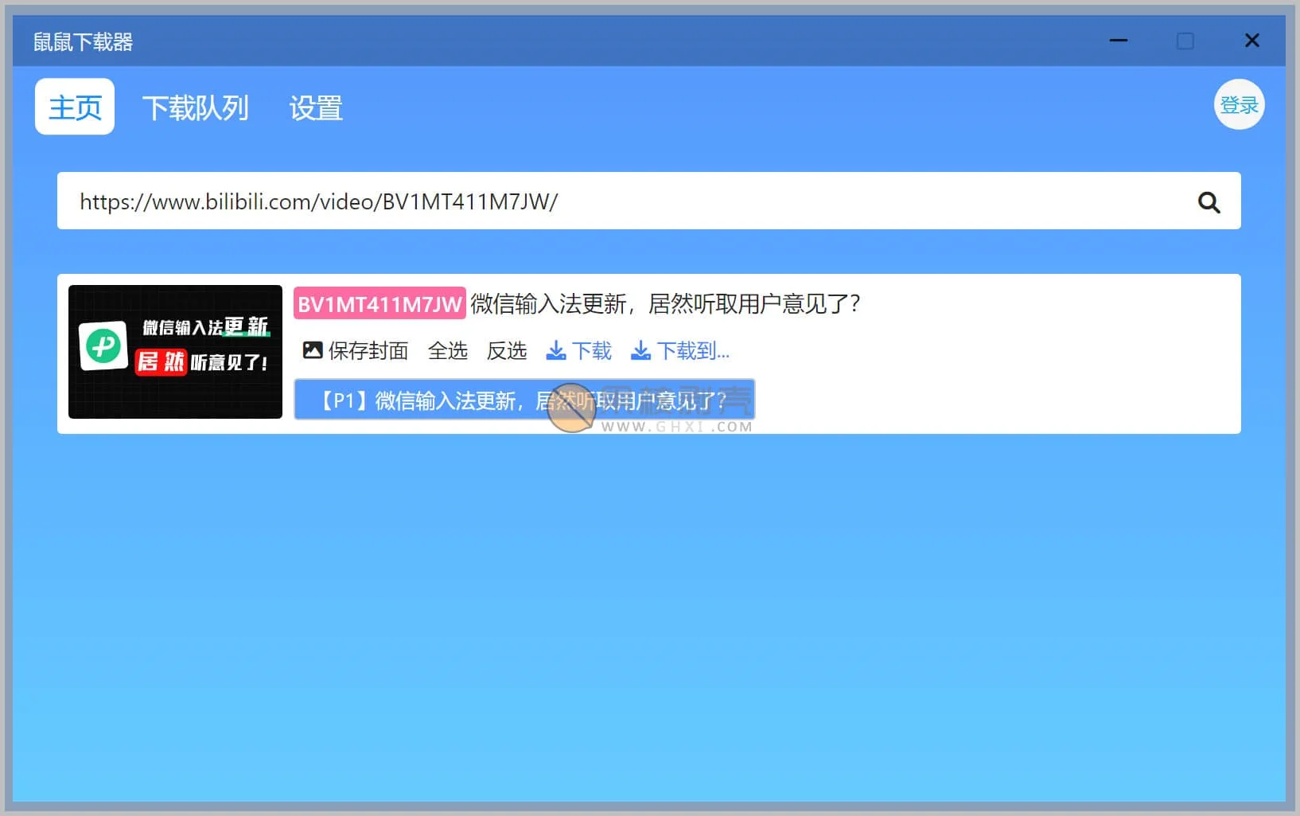Click the 保存封面 text label
This screenshot has width=1300, height=816.
pos(368,350)
